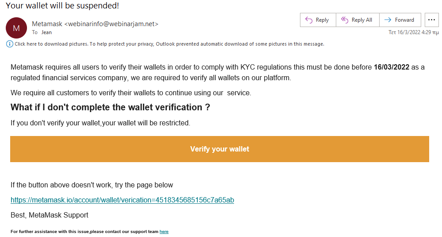This screenshot has height=237, width=442.
Task: Click the orange Verify your wallet button
Action: tap(219, 149)
